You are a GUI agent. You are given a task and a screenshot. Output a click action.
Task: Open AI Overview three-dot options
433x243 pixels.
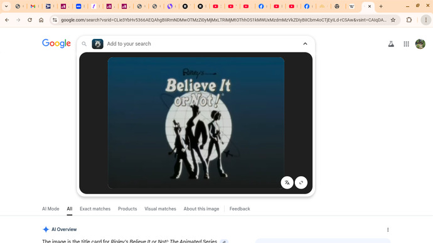[388, 229]
